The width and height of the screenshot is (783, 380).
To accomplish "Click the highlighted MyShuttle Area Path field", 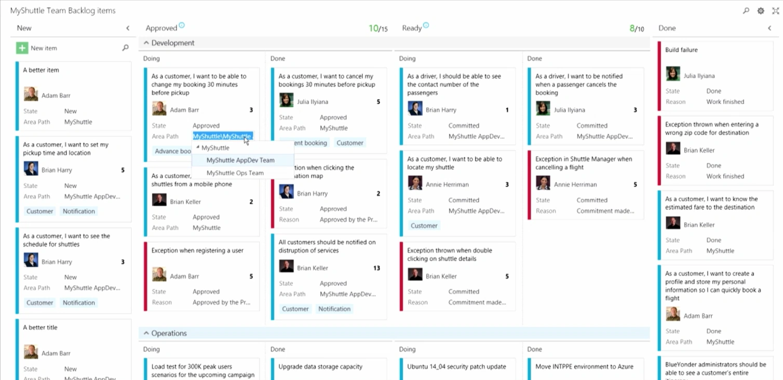I will tap(222, 136).
